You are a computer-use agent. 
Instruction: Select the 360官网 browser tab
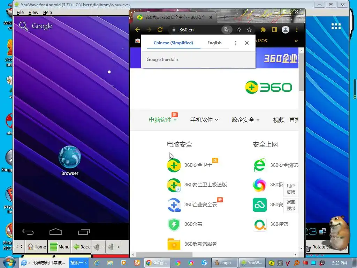coord(175,17)
